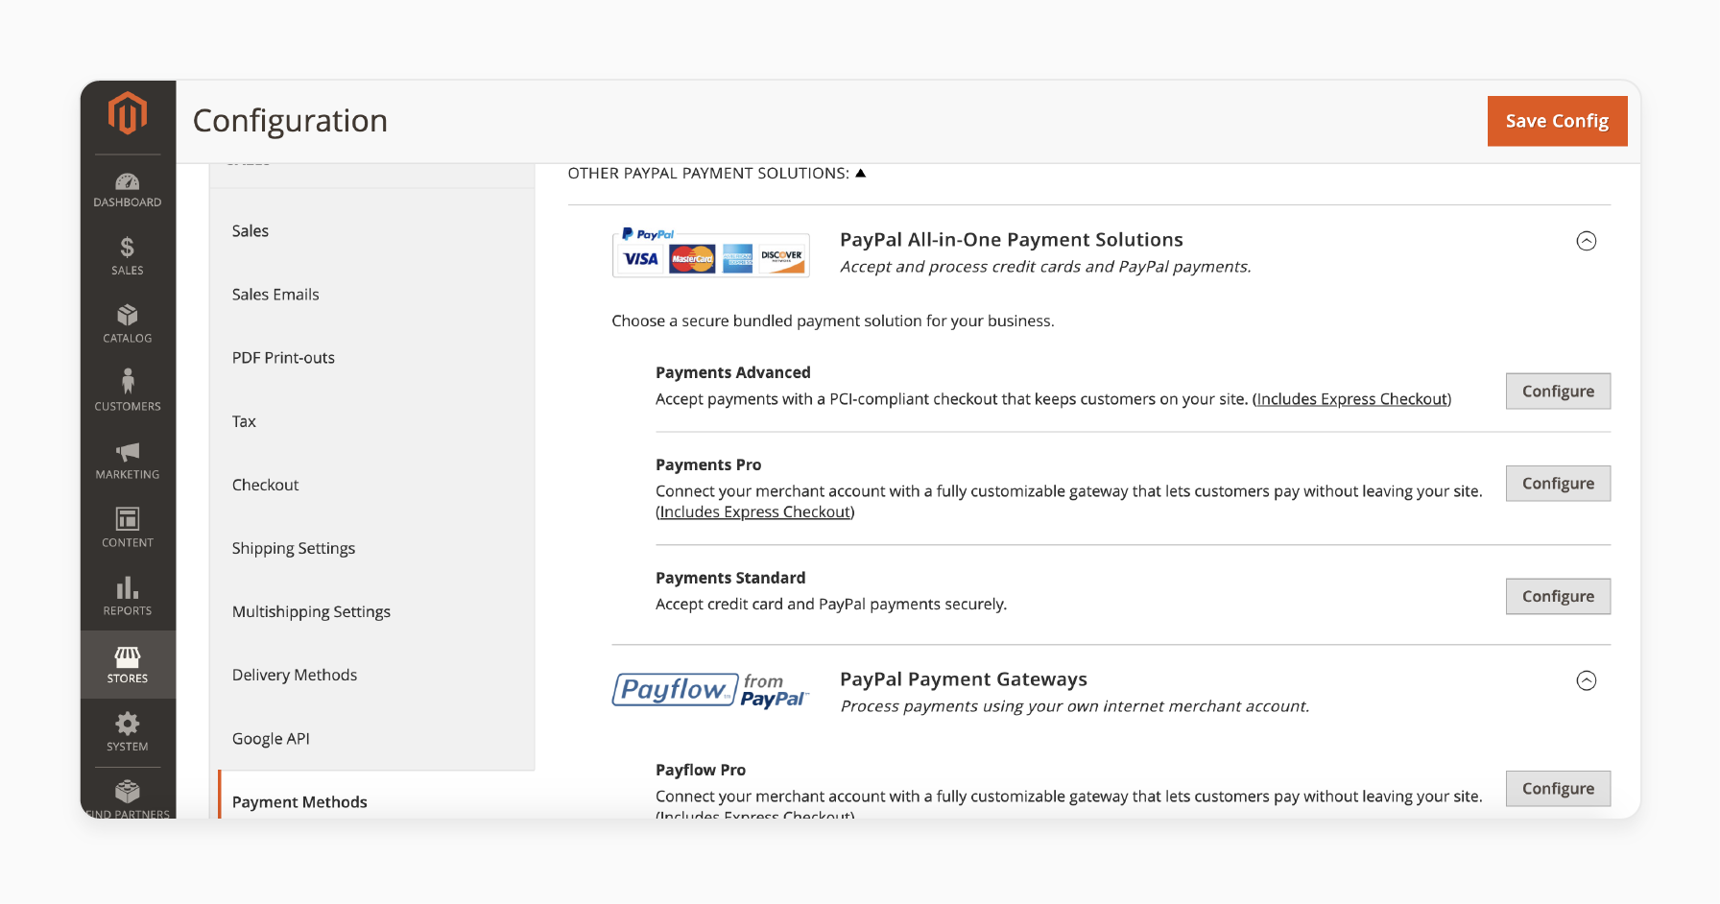Click the Payments Pro heading
The width and height of the screenshot is (1720, 904).
coord(708,464)
